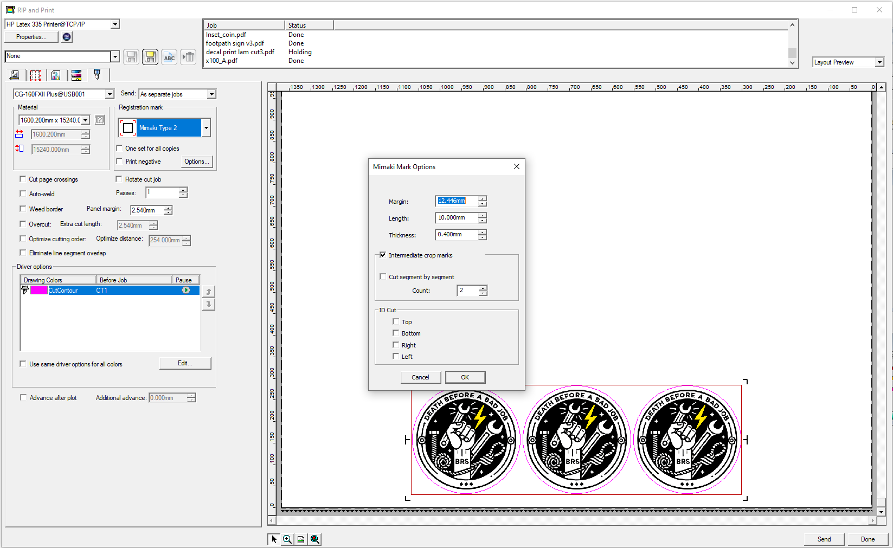
Task: Click the material info question icon
Action: point(100,120)
